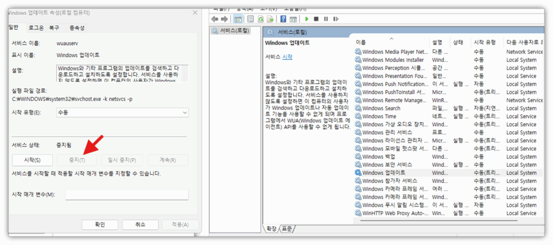Click the wuauserv service name value

tap(67, 43)
